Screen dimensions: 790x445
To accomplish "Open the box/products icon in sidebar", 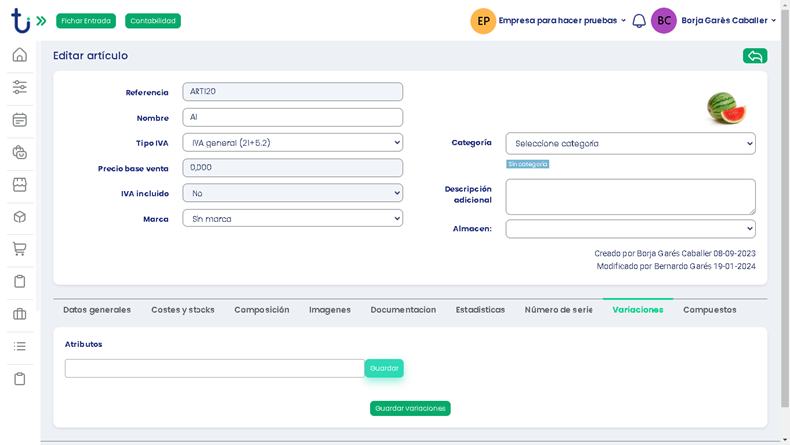I will 19,217.
